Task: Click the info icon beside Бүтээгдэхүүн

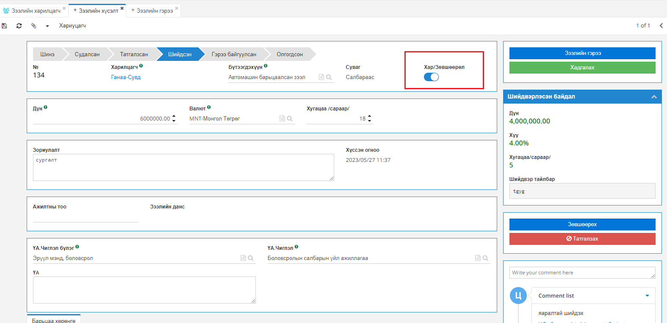Action: pos(266,66)
